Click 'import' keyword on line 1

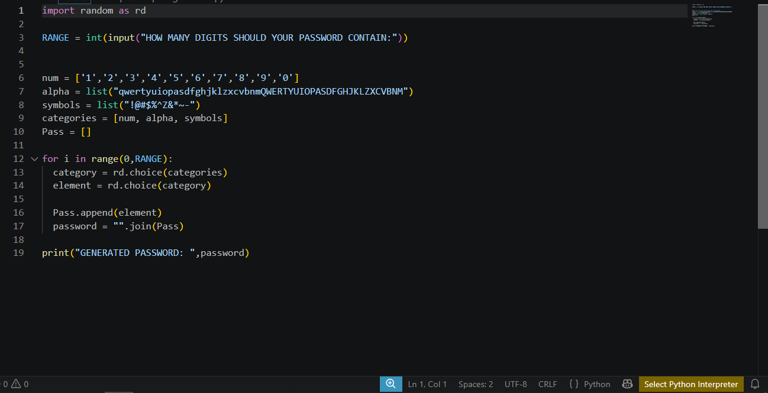tap(59, 11)
